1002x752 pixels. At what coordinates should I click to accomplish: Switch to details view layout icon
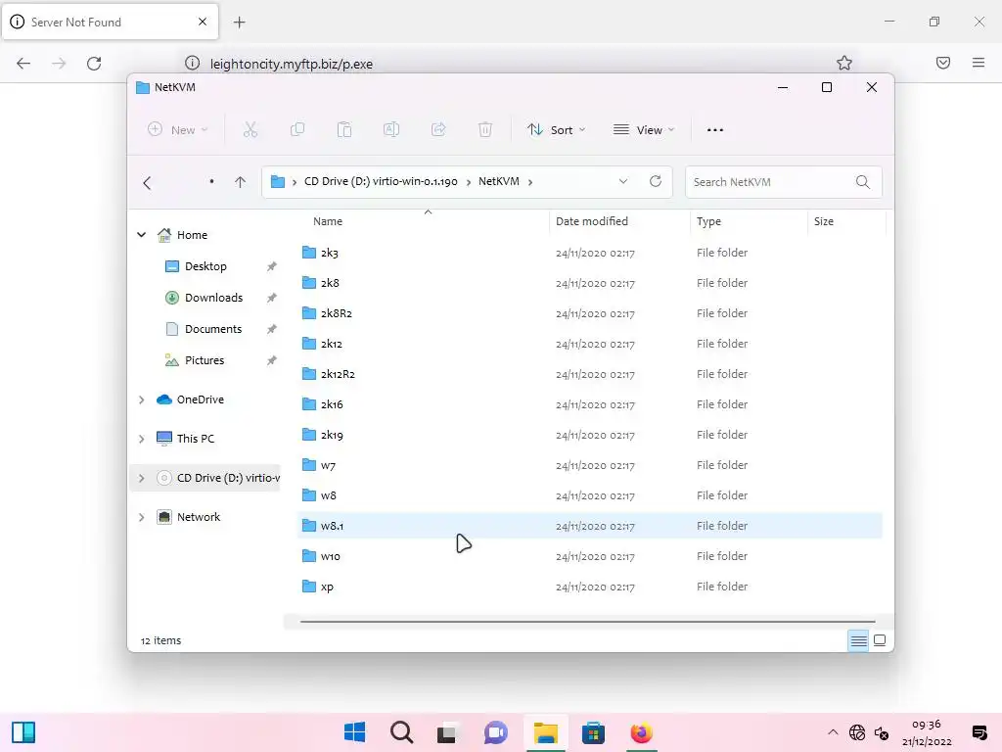[858, 640]
